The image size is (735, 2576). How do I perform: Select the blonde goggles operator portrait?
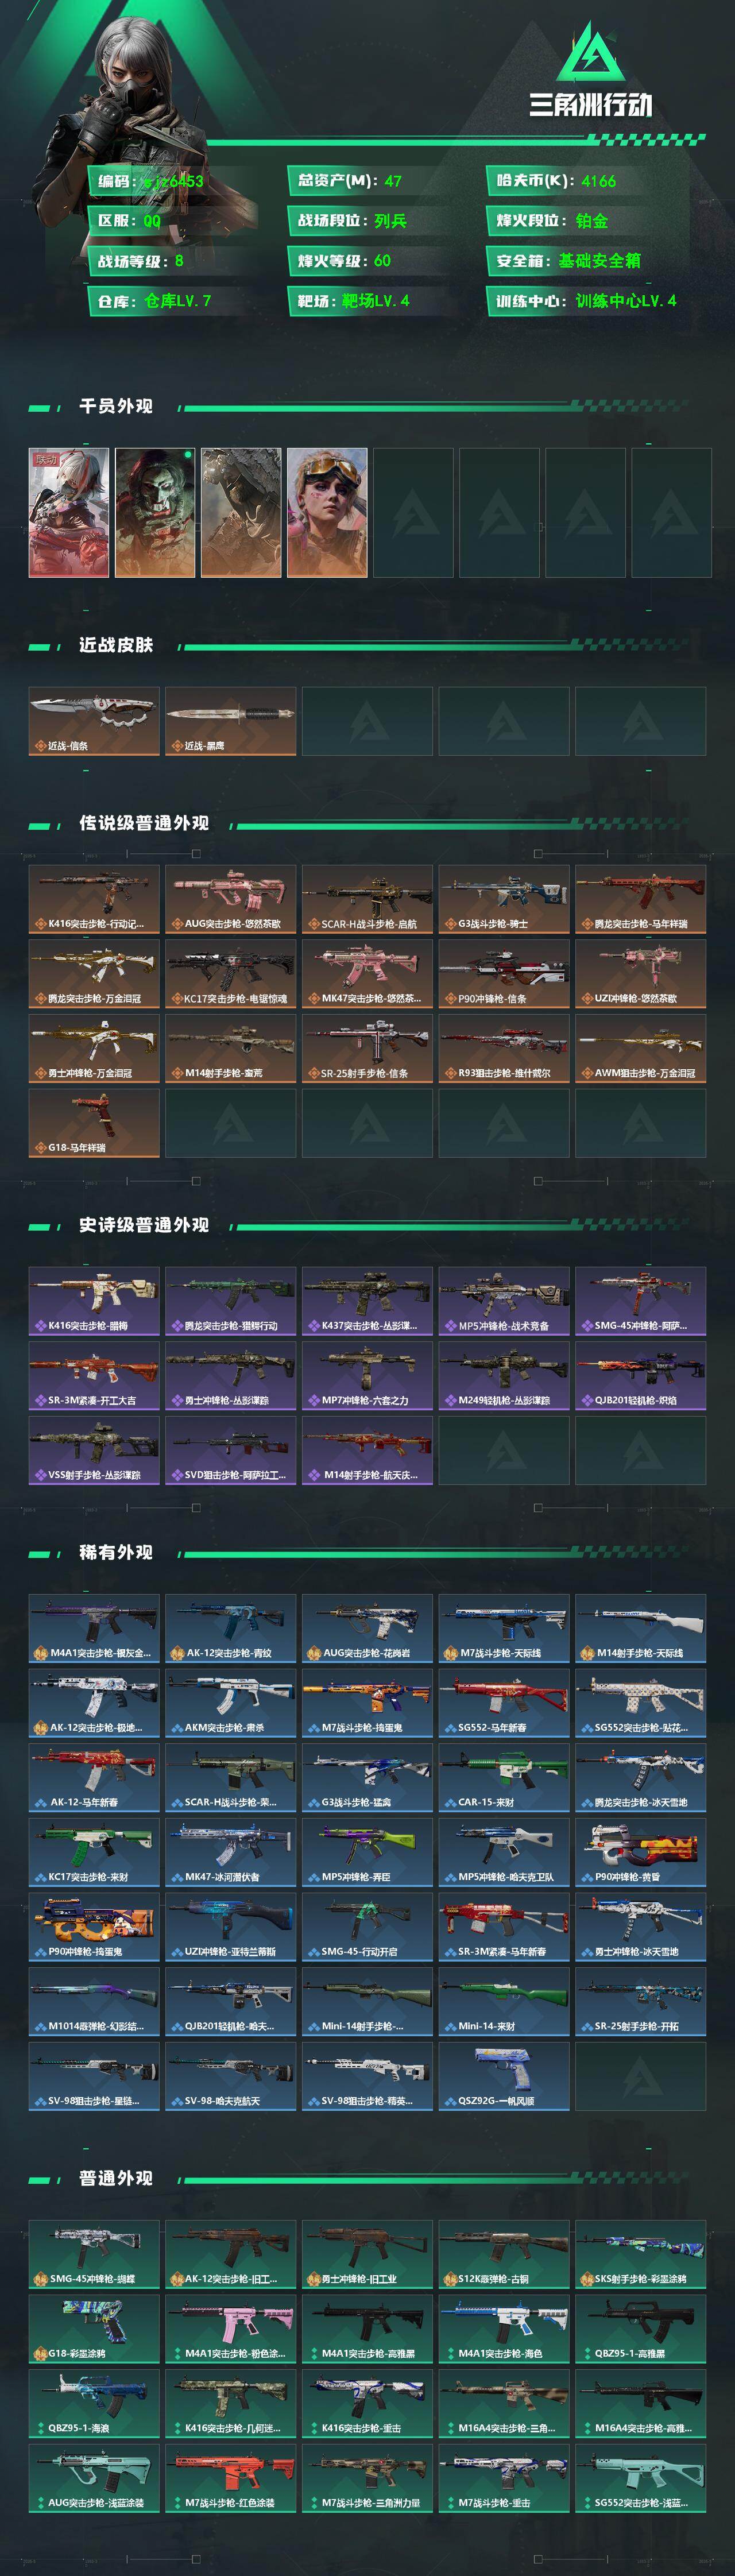[327, 512]
